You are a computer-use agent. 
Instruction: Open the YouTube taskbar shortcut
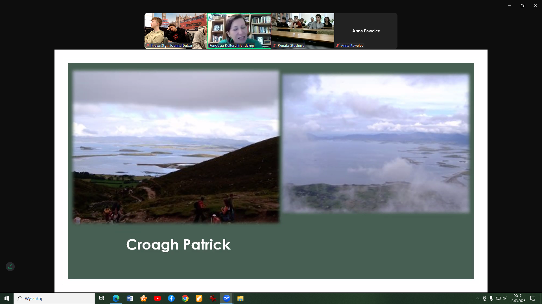[158, 298]
